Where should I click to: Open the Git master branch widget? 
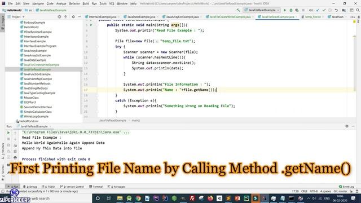[340, 191]
